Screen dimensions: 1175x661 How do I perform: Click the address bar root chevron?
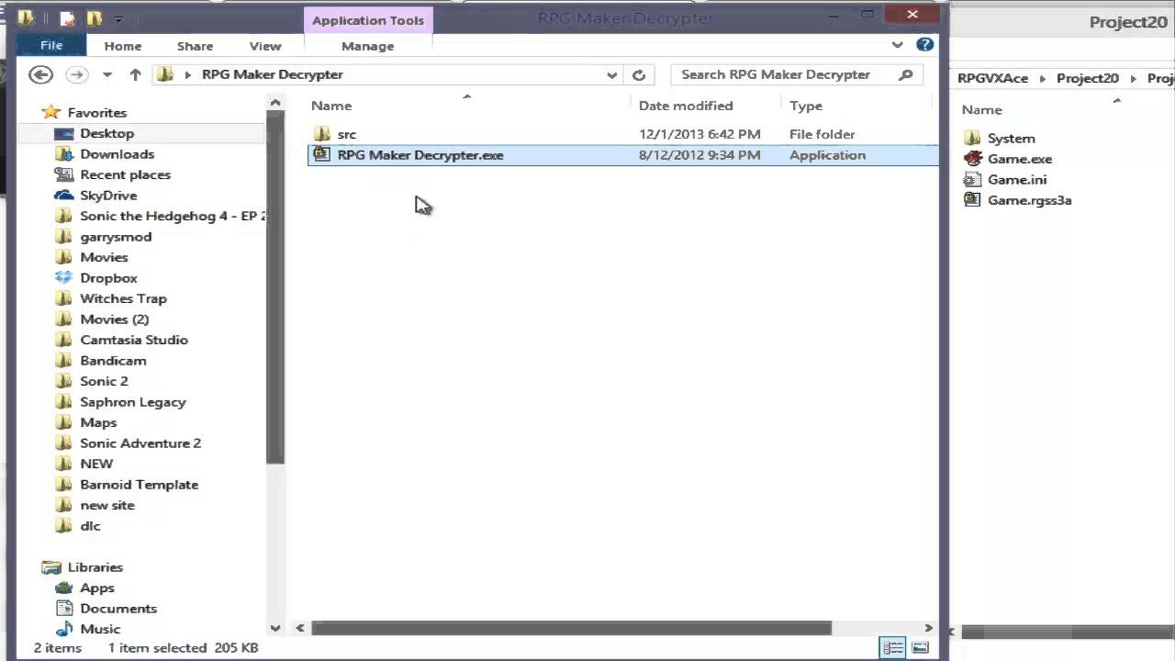(x=188, y=75)
